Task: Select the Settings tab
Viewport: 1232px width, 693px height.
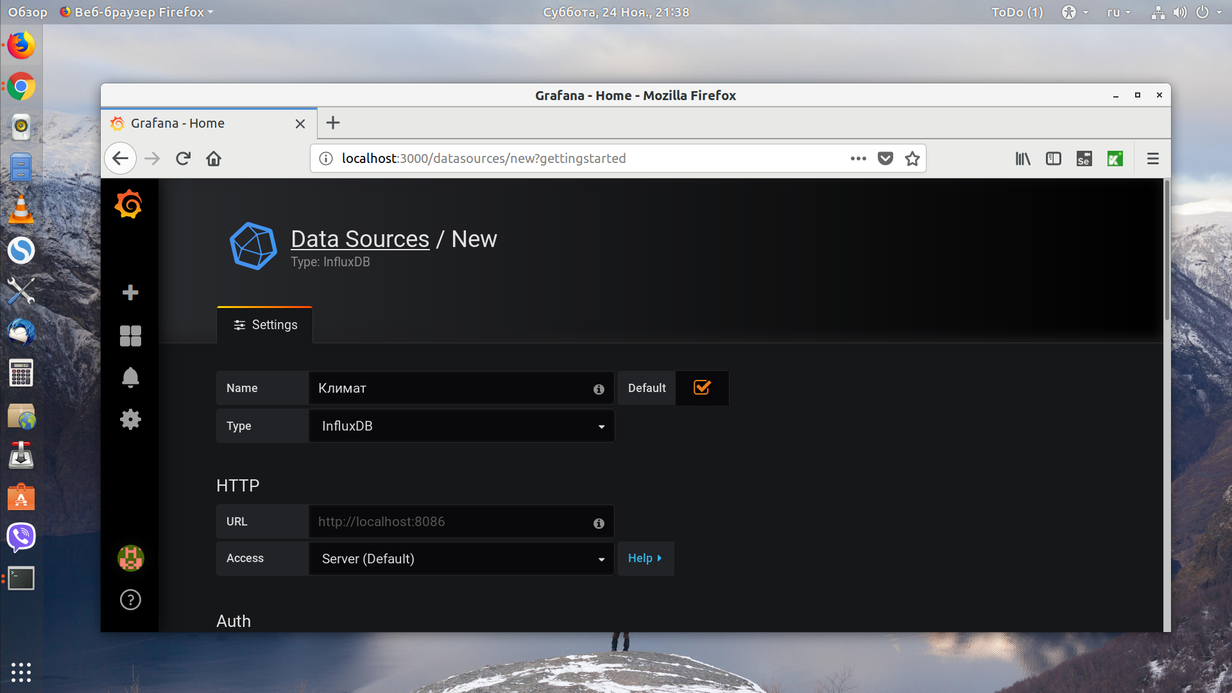Action: (x=265, y=325)
